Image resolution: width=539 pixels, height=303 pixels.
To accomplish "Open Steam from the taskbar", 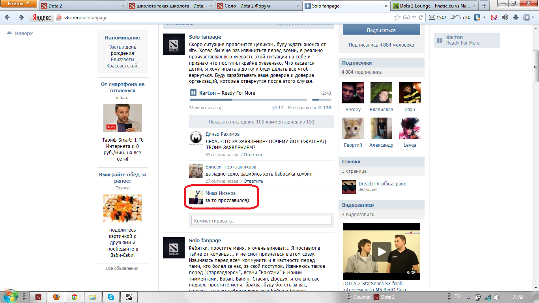I will tap(129, 297).
